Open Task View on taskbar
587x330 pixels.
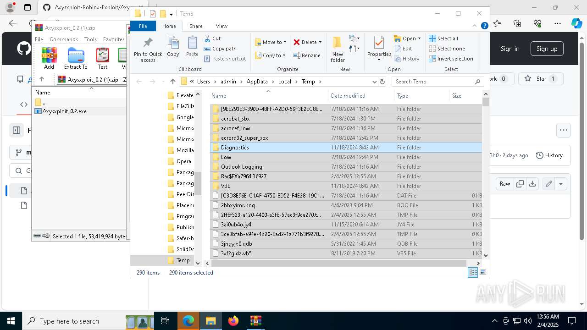[x=166, y=321]
